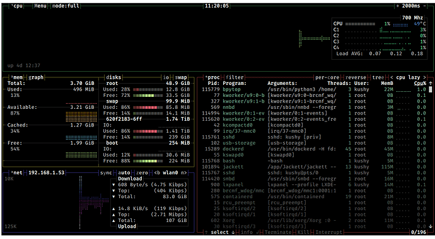Click the 192.168.1.53 address label
The image size is (435, 239).
coord(46,172)
